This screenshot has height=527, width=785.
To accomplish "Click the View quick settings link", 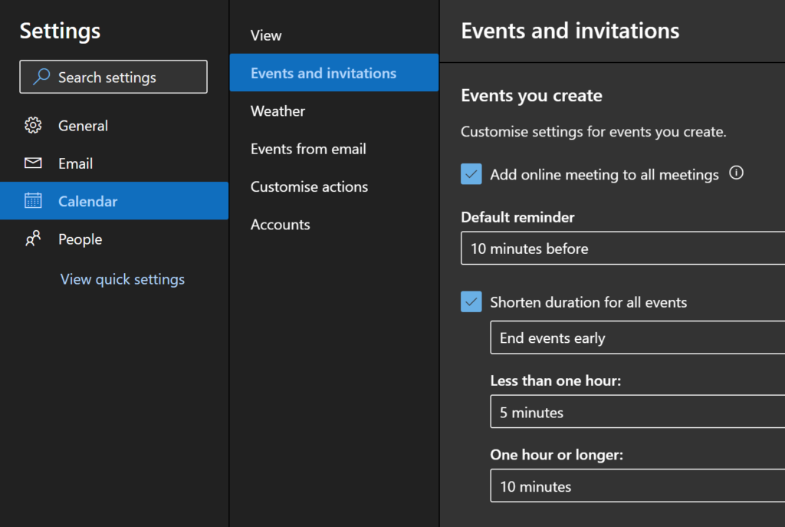I will point(122,279).
